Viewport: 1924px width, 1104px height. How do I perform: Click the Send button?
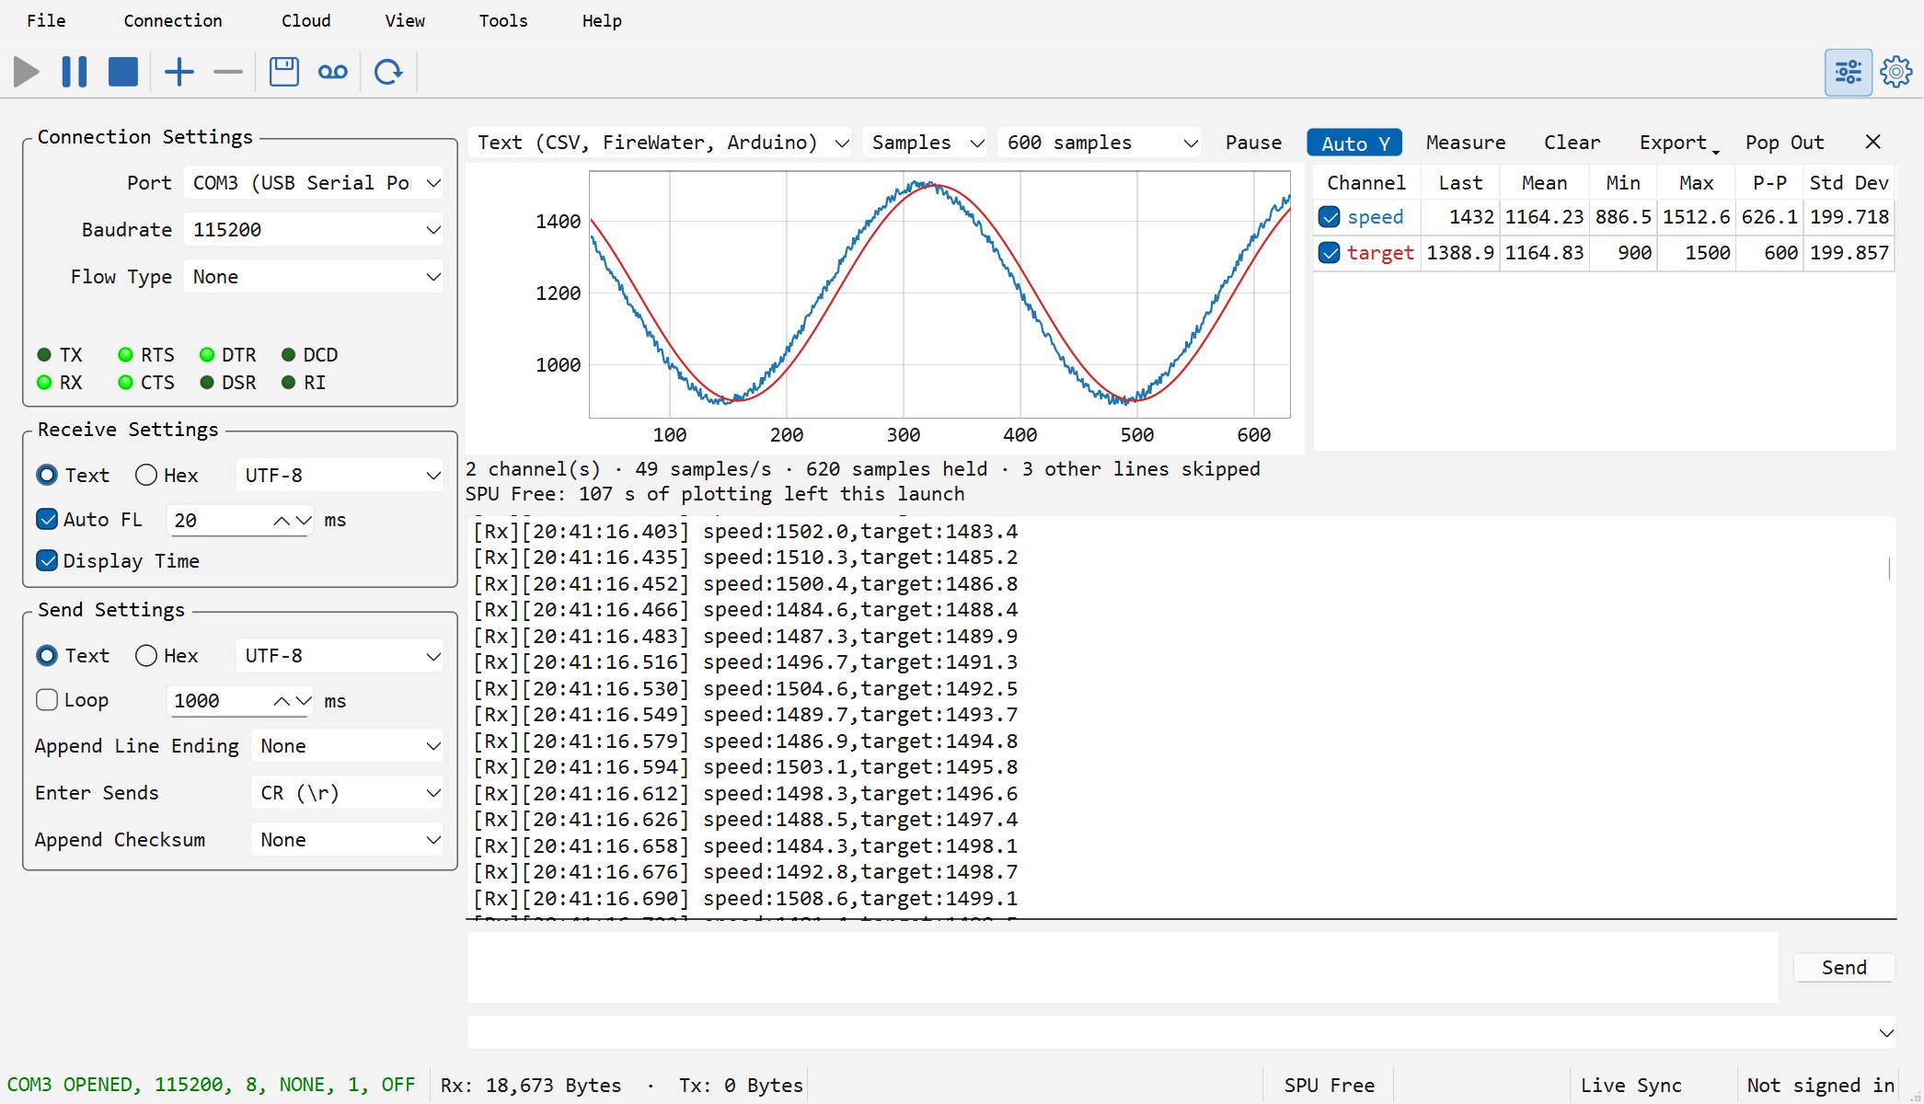(x=1844, y=968)
